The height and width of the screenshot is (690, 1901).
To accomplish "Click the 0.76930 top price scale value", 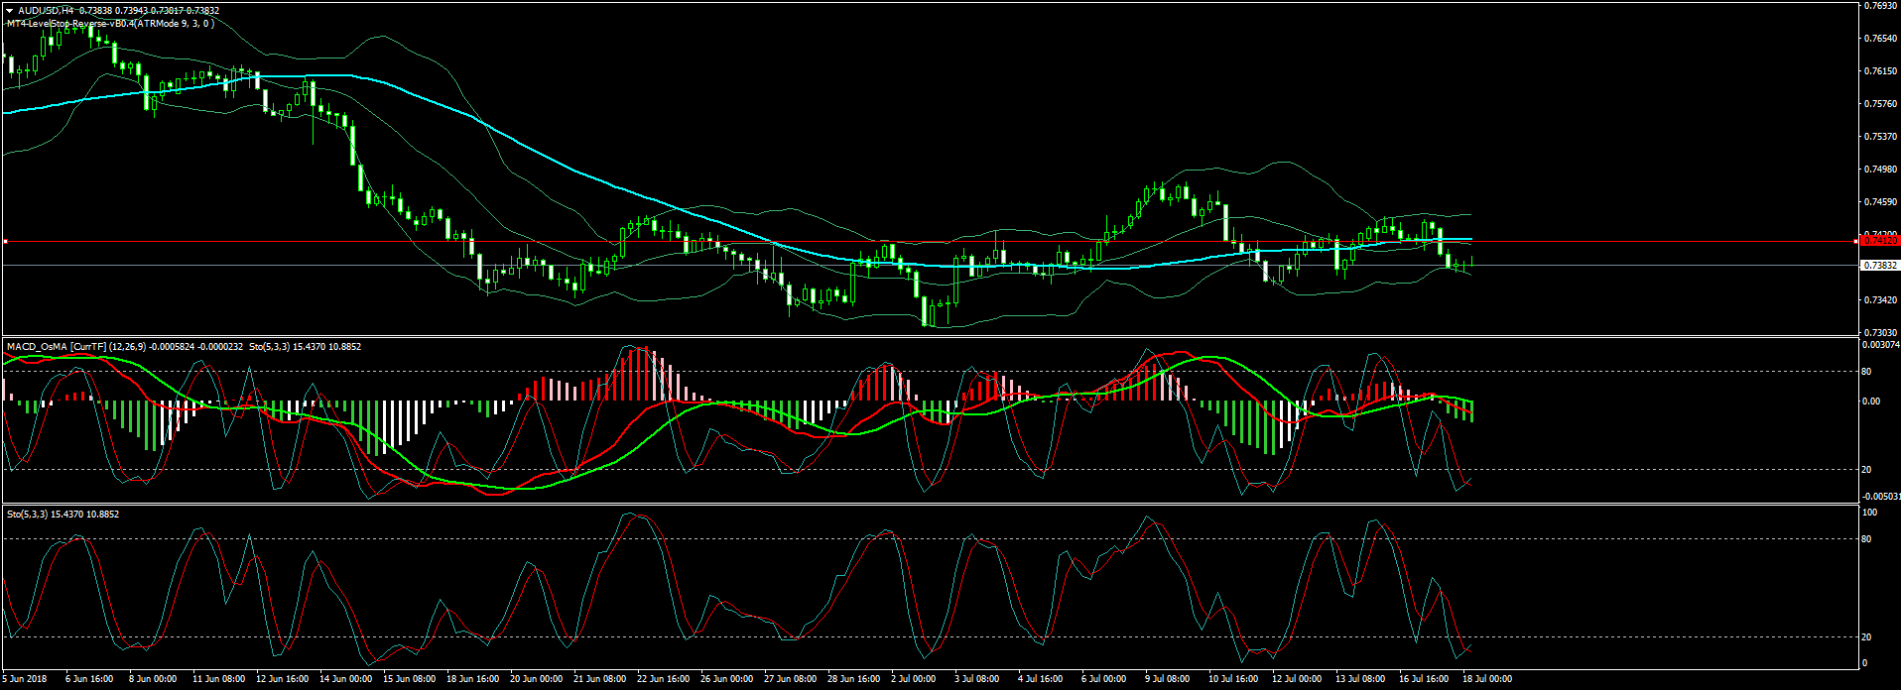I will [x=1879, y=6].
